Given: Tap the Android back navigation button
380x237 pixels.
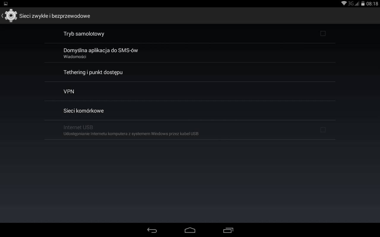Looking at the screenshot, I should coord(152,230).
